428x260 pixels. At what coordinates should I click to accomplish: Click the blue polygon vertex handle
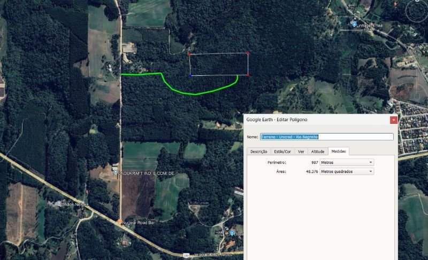tap(190, 76)
